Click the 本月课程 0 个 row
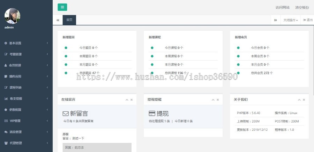Screen dimensions: 314x152 point(183,64)
